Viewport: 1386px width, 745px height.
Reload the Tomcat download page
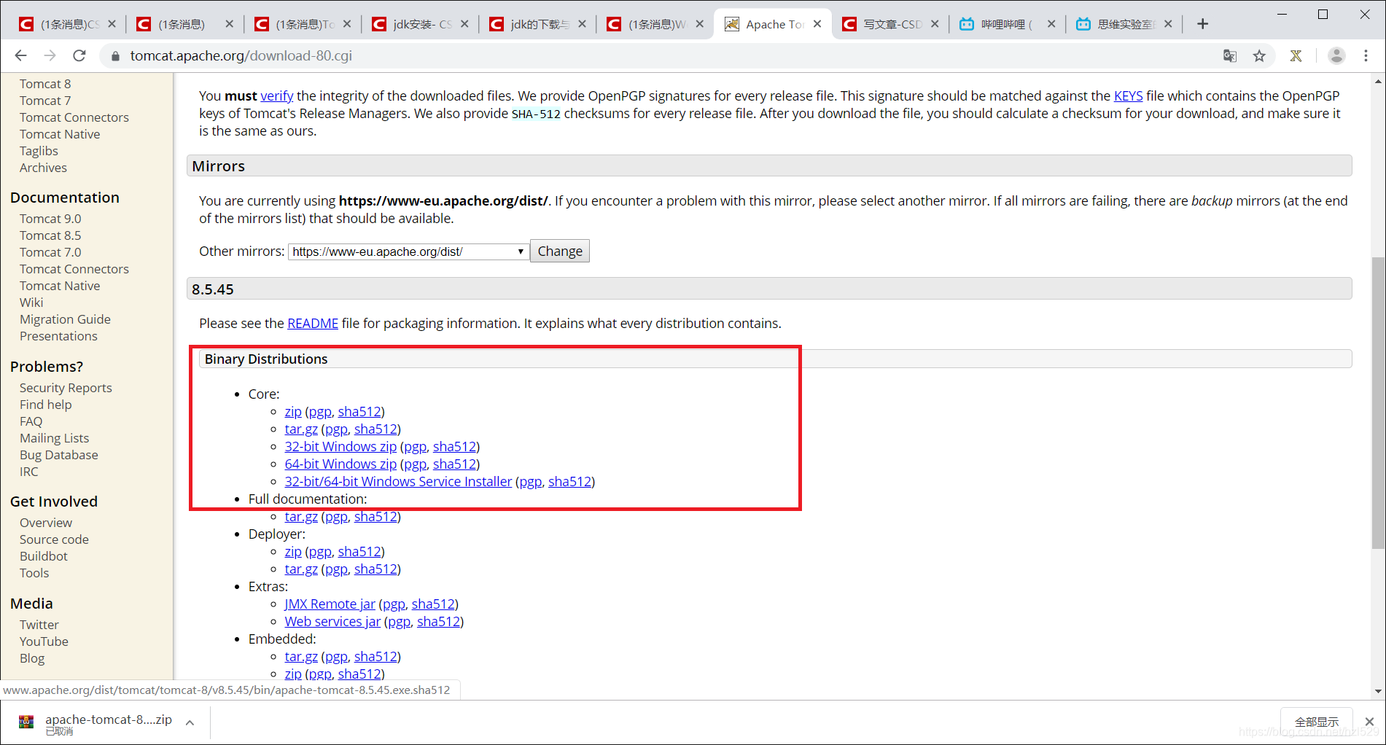pos(79,55)
